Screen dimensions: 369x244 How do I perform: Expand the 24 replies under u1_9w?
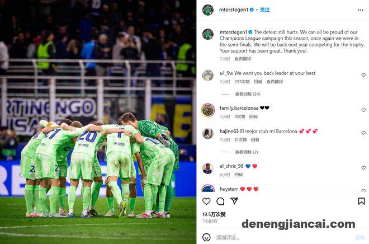(x=248, y=94)
